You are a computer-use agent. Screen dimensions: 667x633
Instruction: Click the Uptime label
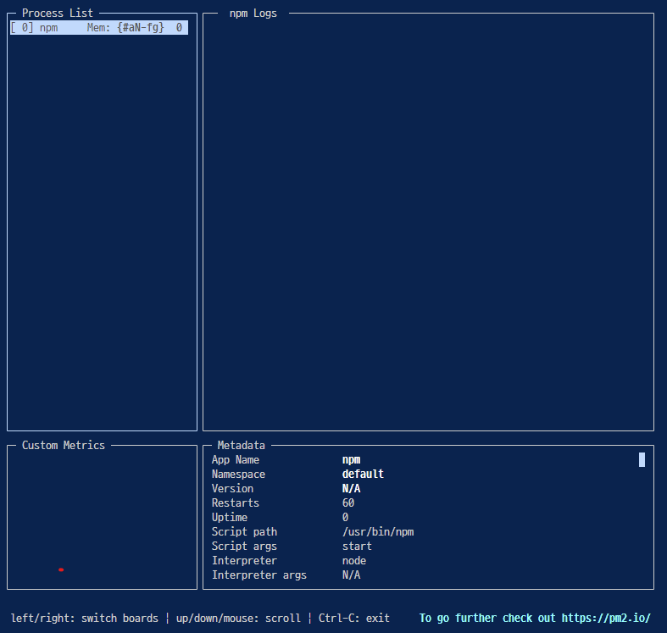pyautogui.click(x=230, y=517)
